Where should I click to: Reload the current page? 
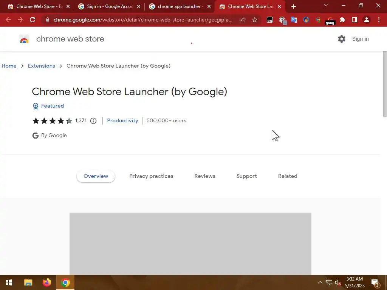coord(33,20)
